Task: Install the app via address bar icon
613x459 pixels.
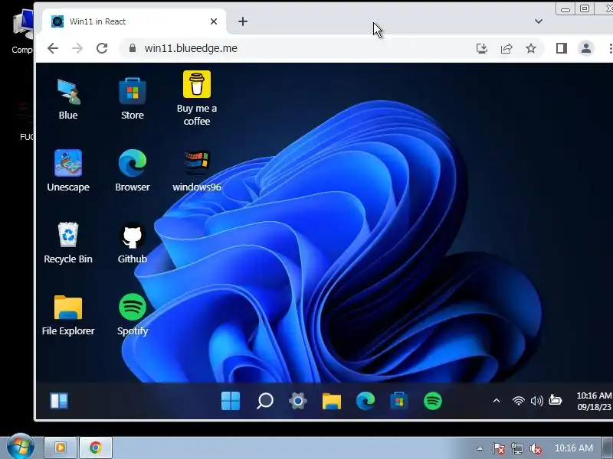Action: (x=482, y=48)
